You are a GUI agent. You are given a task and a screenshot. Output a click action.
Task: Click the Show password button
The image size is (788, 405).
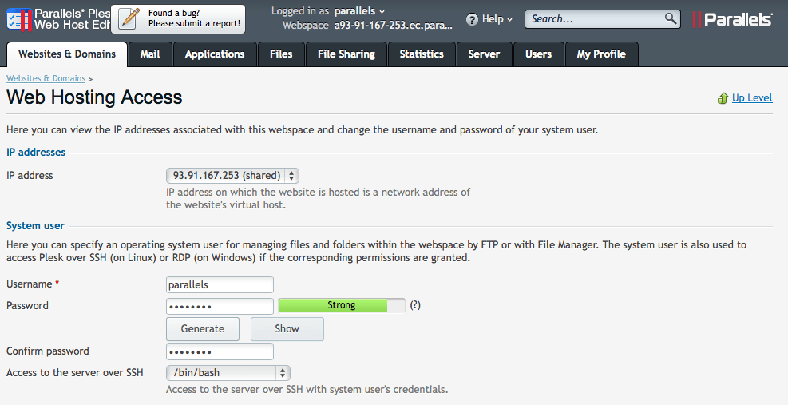287,328
